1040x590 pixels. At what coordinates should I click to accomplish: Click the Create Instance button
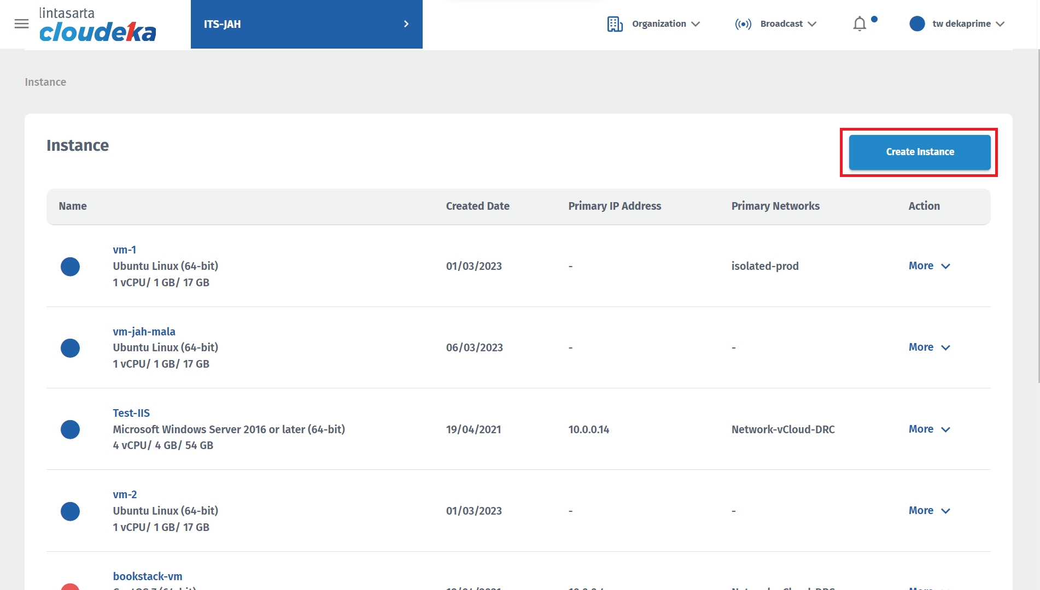click(919, 152)
